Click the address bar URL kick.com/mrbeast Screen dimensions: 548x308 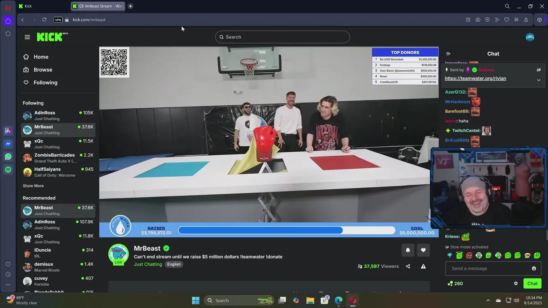(89, 20)
